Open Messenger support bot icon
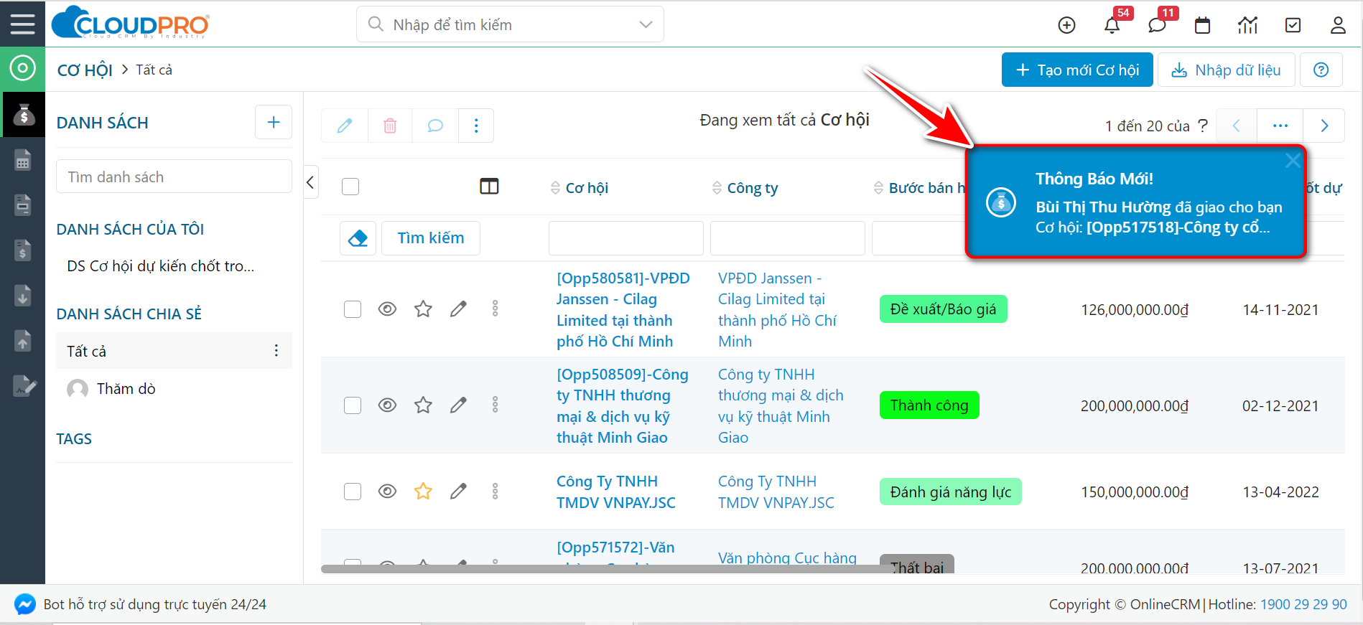The width and height of the screenshot is (1363, 625). coord(24,604)
